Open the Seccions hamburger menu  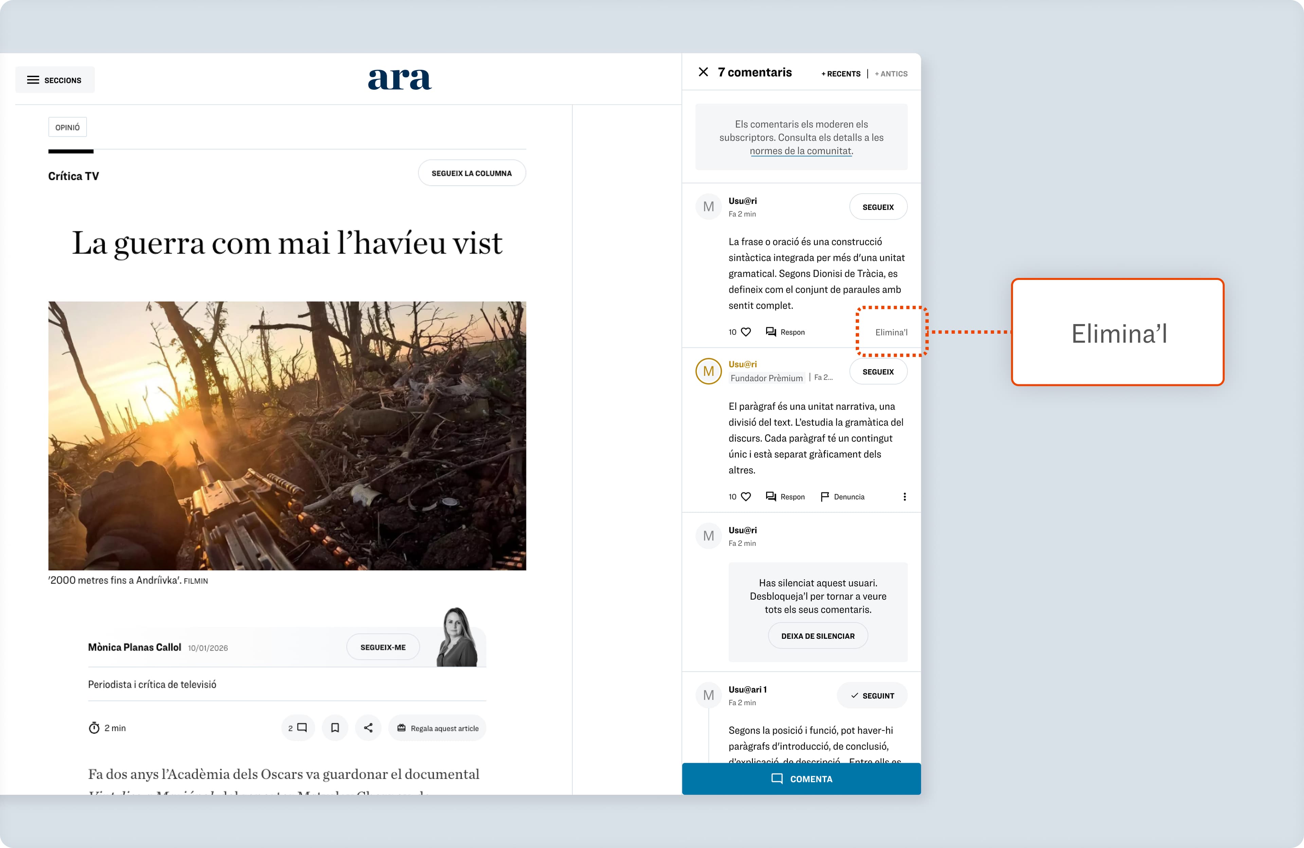pyautogui.click(x=54, y=80)
